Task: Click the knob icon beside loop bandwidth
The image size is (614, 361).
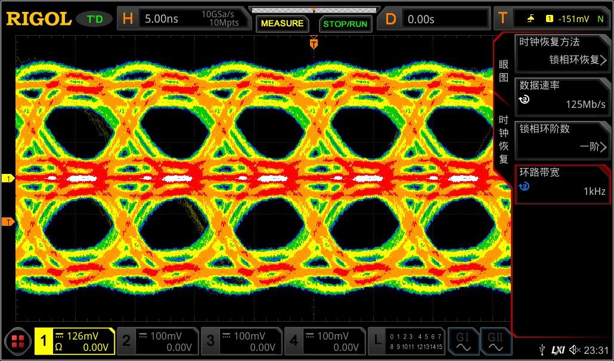Action: coord(524,186)
